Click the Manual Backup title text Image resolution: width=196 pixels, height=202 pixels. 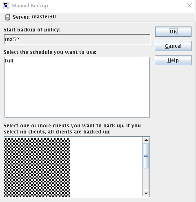(x=30, y=6)
